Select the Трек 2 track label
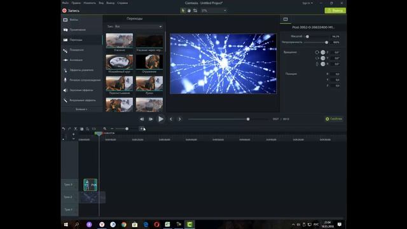 coord(68,197)
